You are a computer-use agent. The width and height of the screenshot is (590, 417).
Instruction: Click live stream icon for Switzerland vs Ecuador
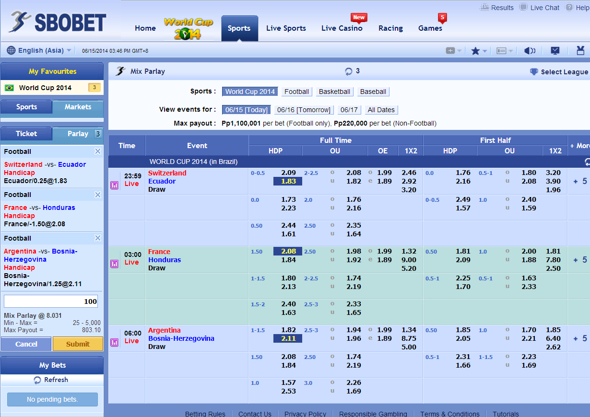coord(114,185)
